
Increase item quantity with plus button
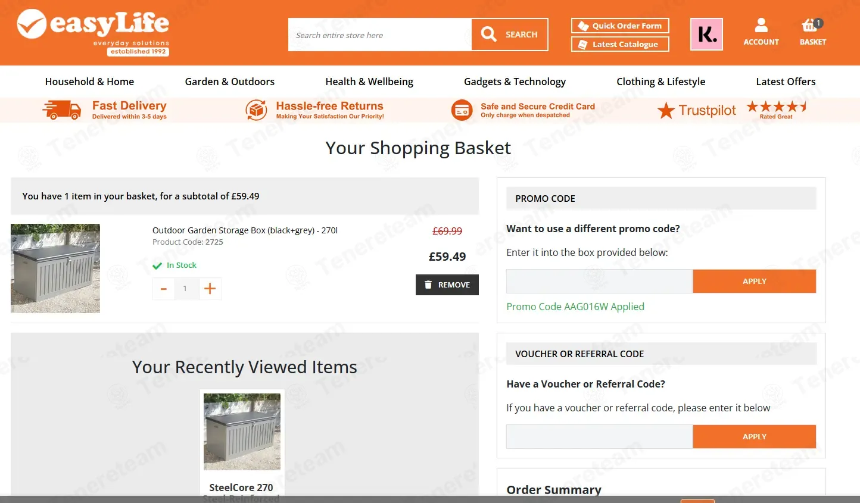(210, 289)
